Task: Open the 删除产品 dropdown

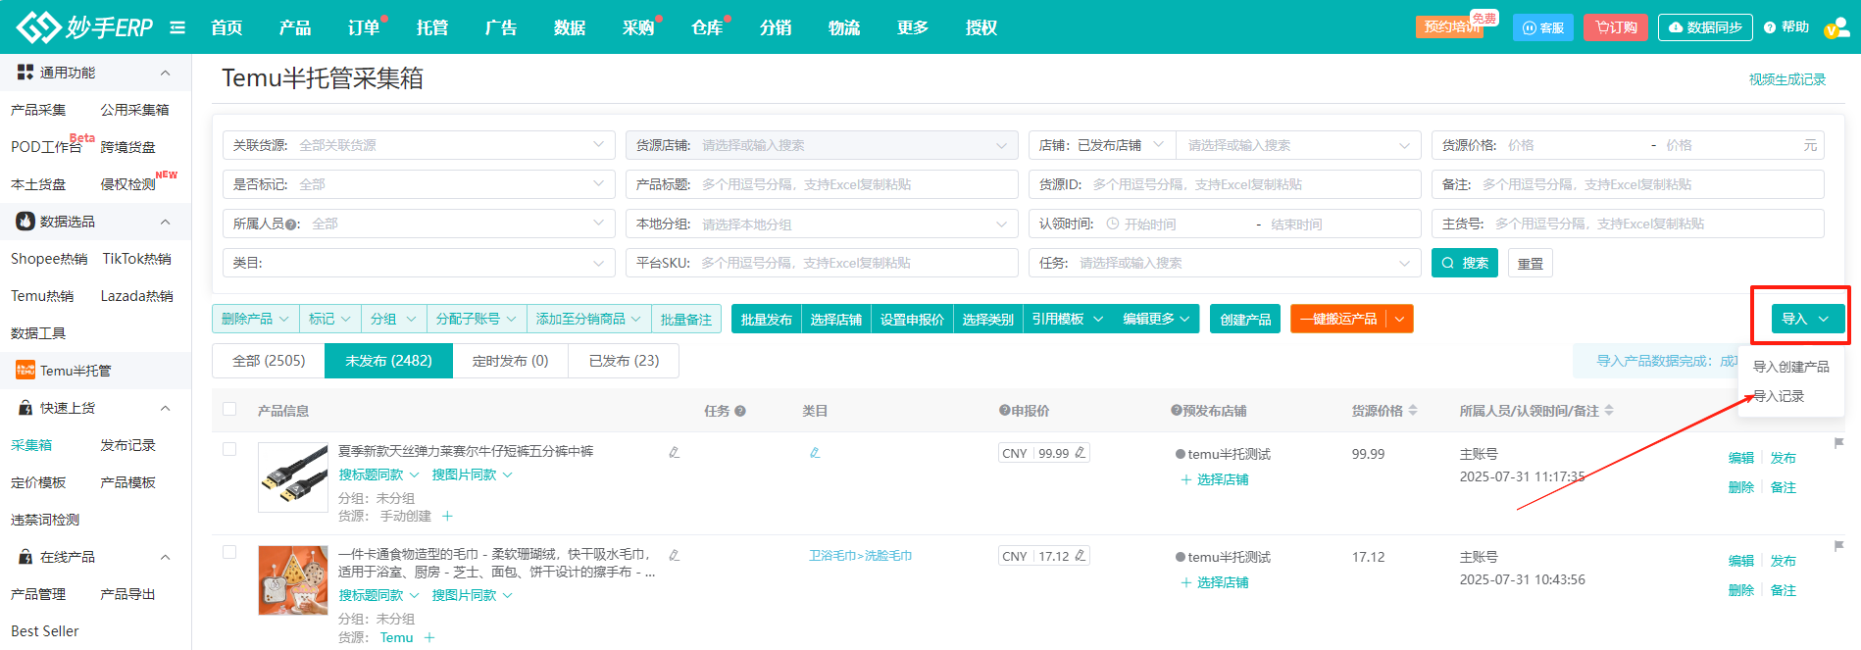Action: tap(255, 319)
